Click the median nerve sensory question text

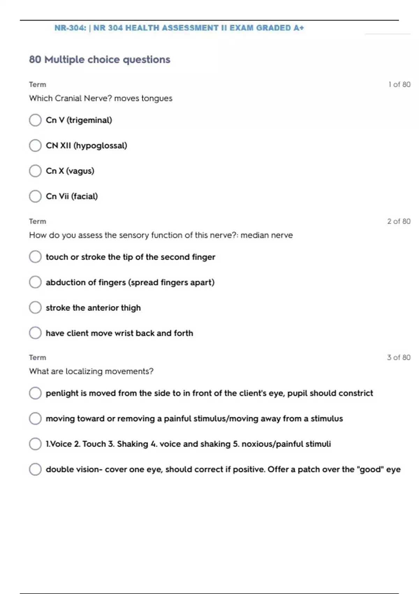pos(161,235)
